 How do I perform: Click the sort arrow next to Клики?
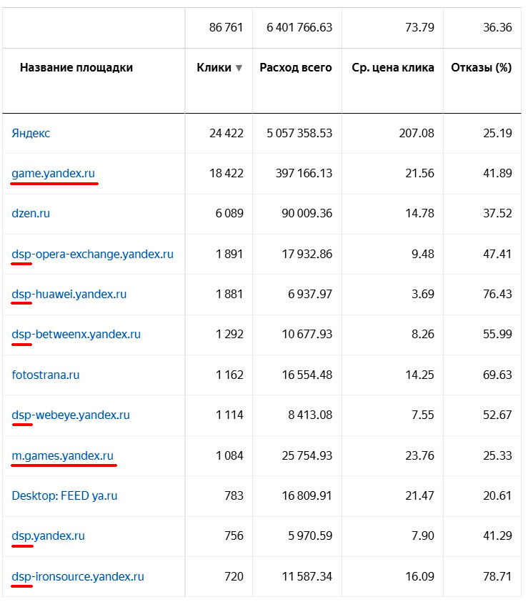(x=239, y=69)
